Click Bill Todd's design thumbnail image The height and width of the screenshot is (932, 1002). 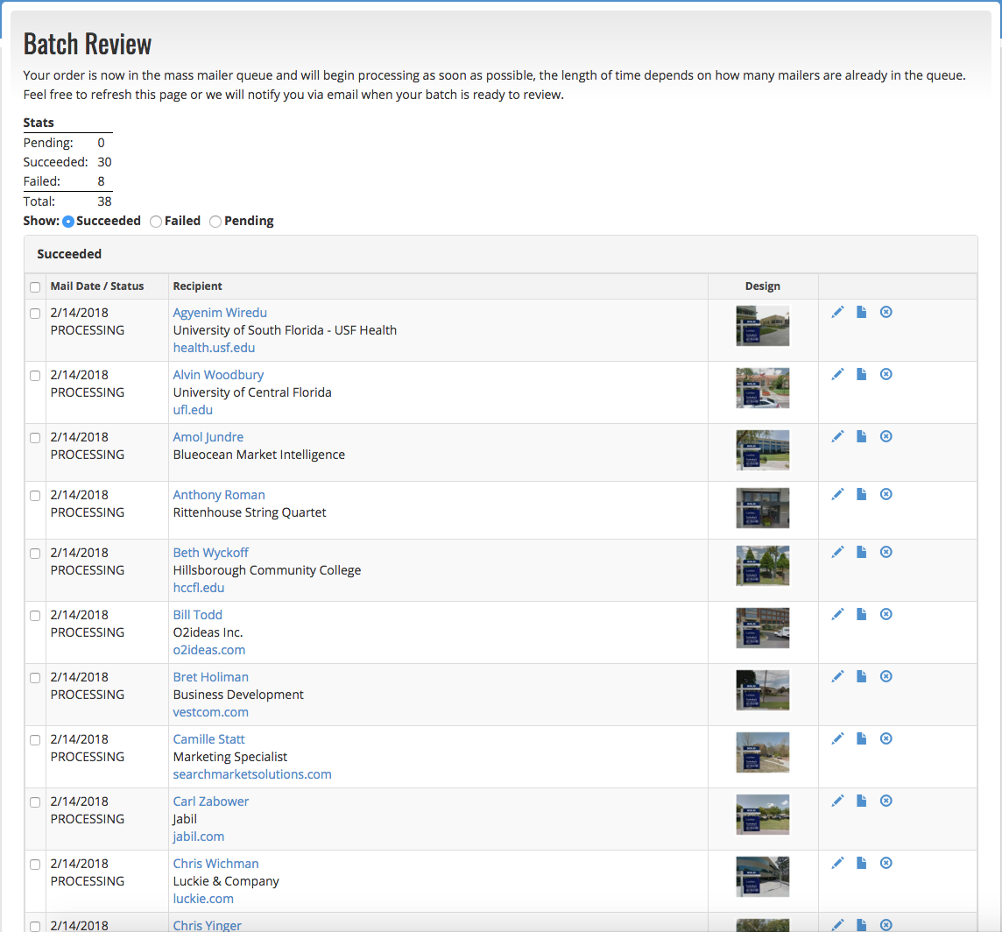click(x=762, y=628)
